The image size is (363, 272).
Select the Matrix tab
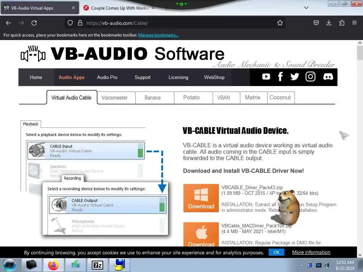click(x=253, y=98)
